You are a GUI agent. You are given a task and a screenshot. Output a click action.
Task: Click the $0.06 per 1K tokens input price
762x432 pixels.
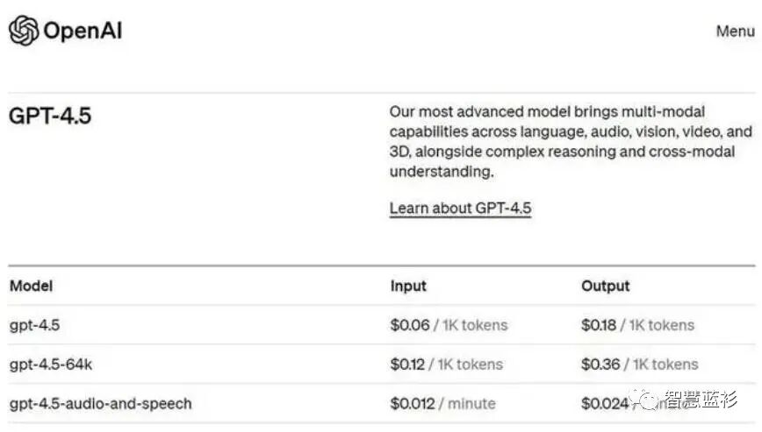point(449,325)
